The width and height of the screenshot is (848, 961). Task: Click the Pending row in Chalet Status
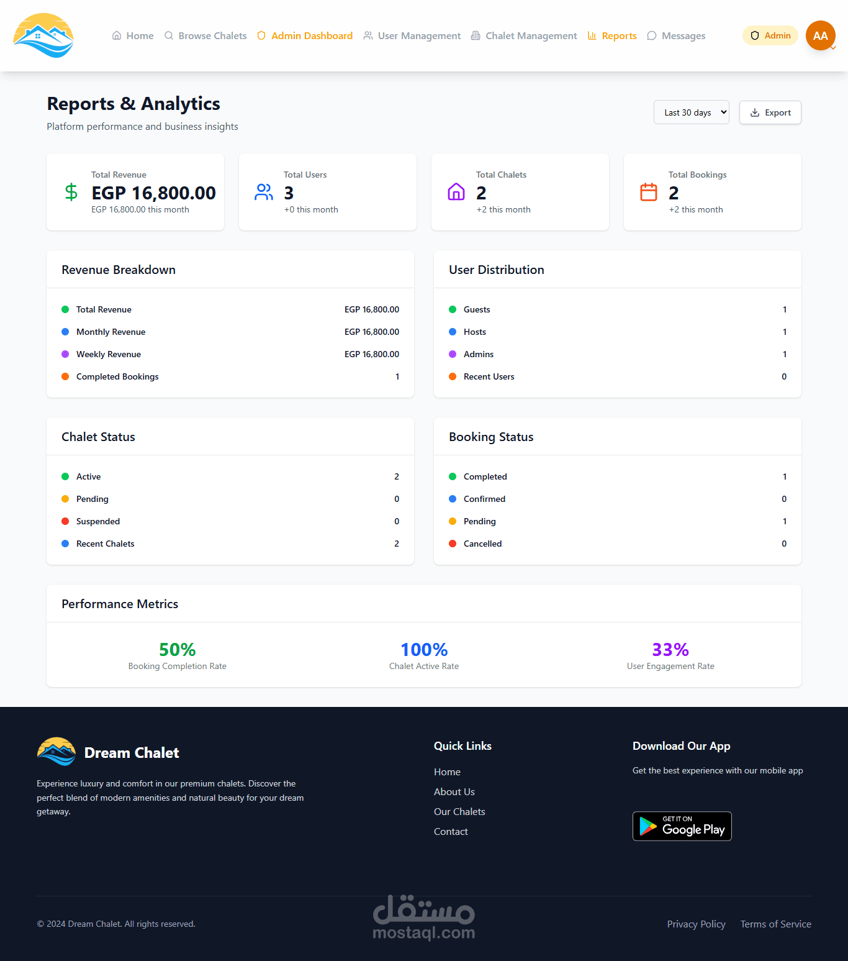point(230,499)
